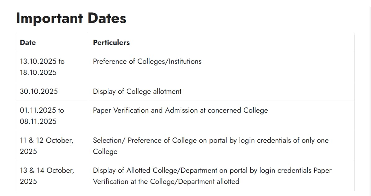Select the 30.10.2025 date cell
The height and width of the screenshot is (196, 371).
point(39,91)
